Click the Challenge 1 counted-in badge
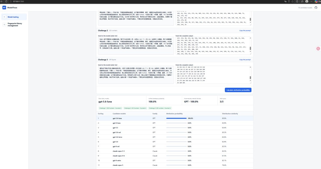321x169 pixels. 110,108
